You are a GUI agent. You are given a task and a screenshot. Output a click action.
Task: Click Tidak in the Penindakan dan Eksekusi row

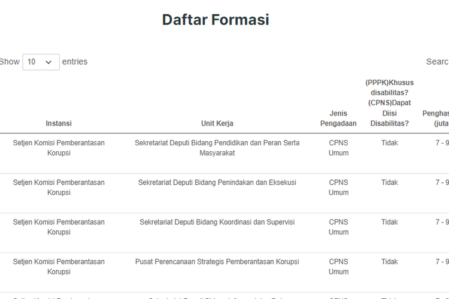point(389,182)
